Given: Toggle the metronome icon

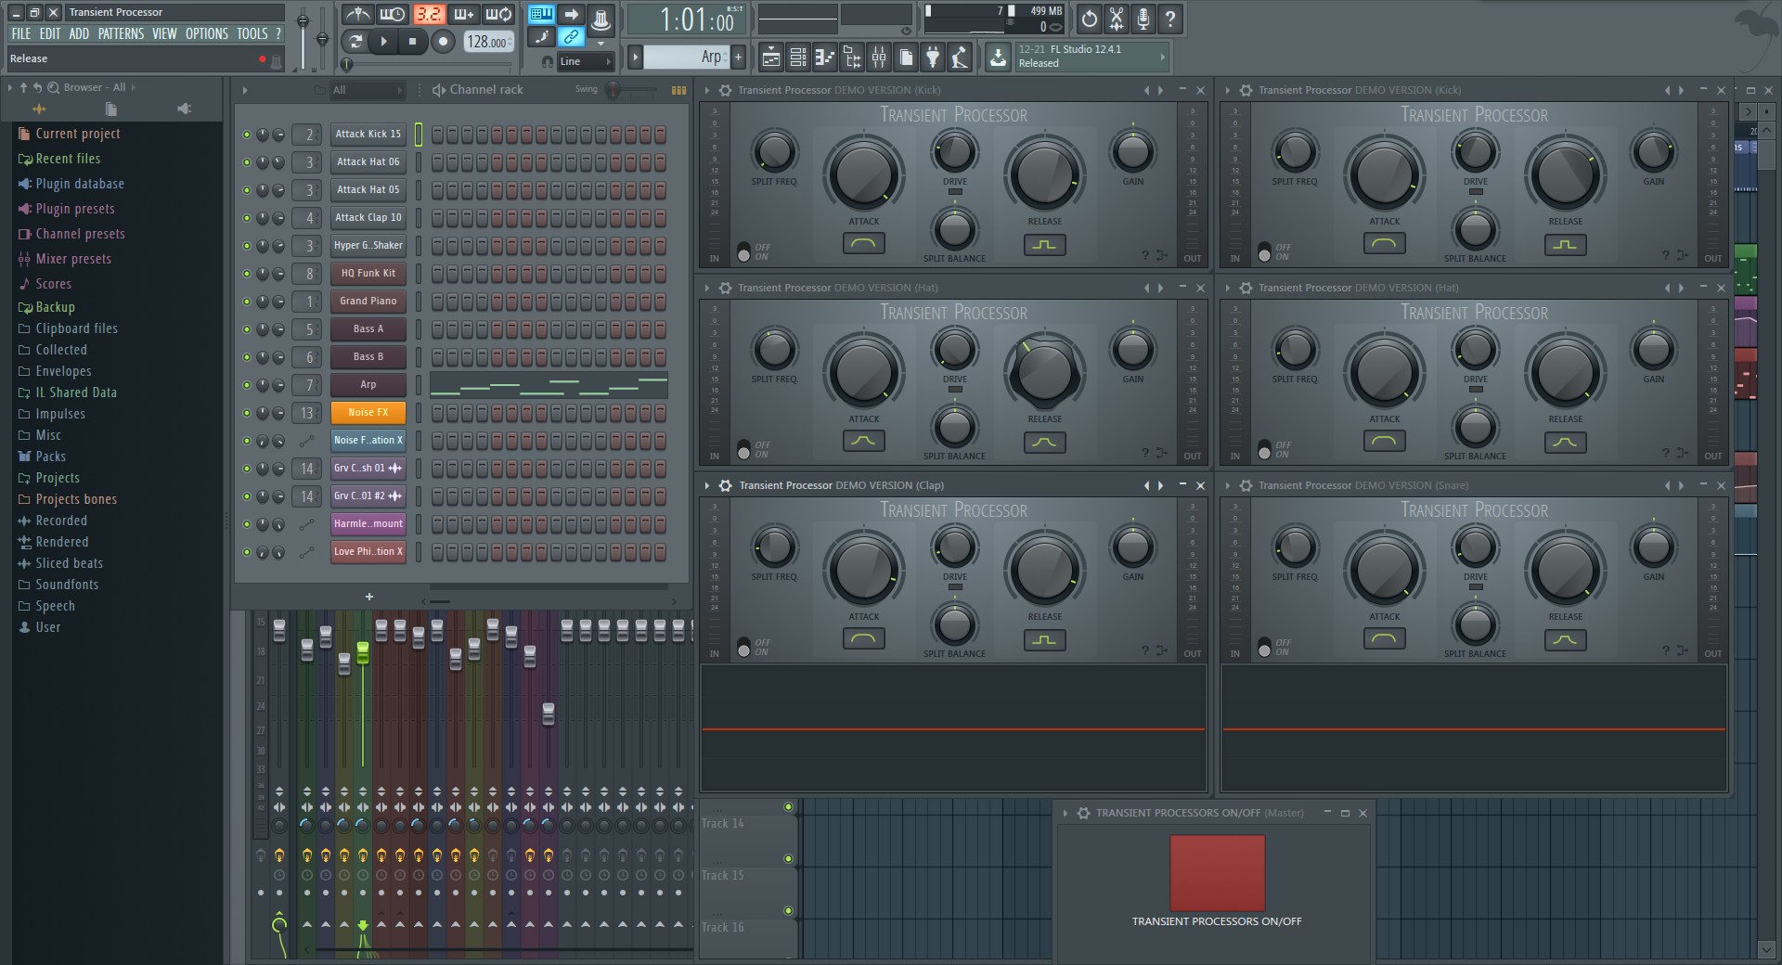Looking at the screenshot, I should 357,15.
